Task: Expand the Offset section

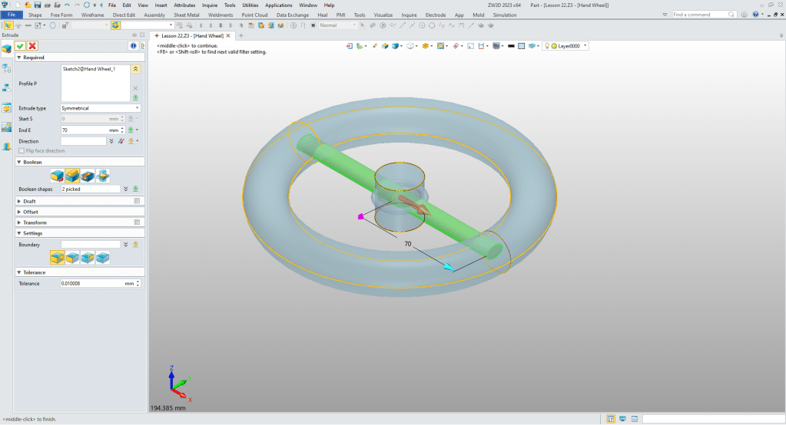Action: tap(31, 212)
